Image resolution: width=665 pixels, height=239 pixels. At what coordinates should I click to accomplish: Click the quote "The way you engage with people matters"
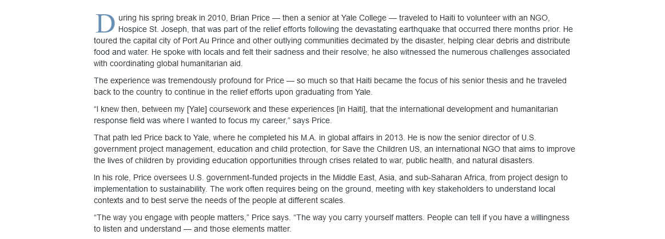[x=170, y=218]
